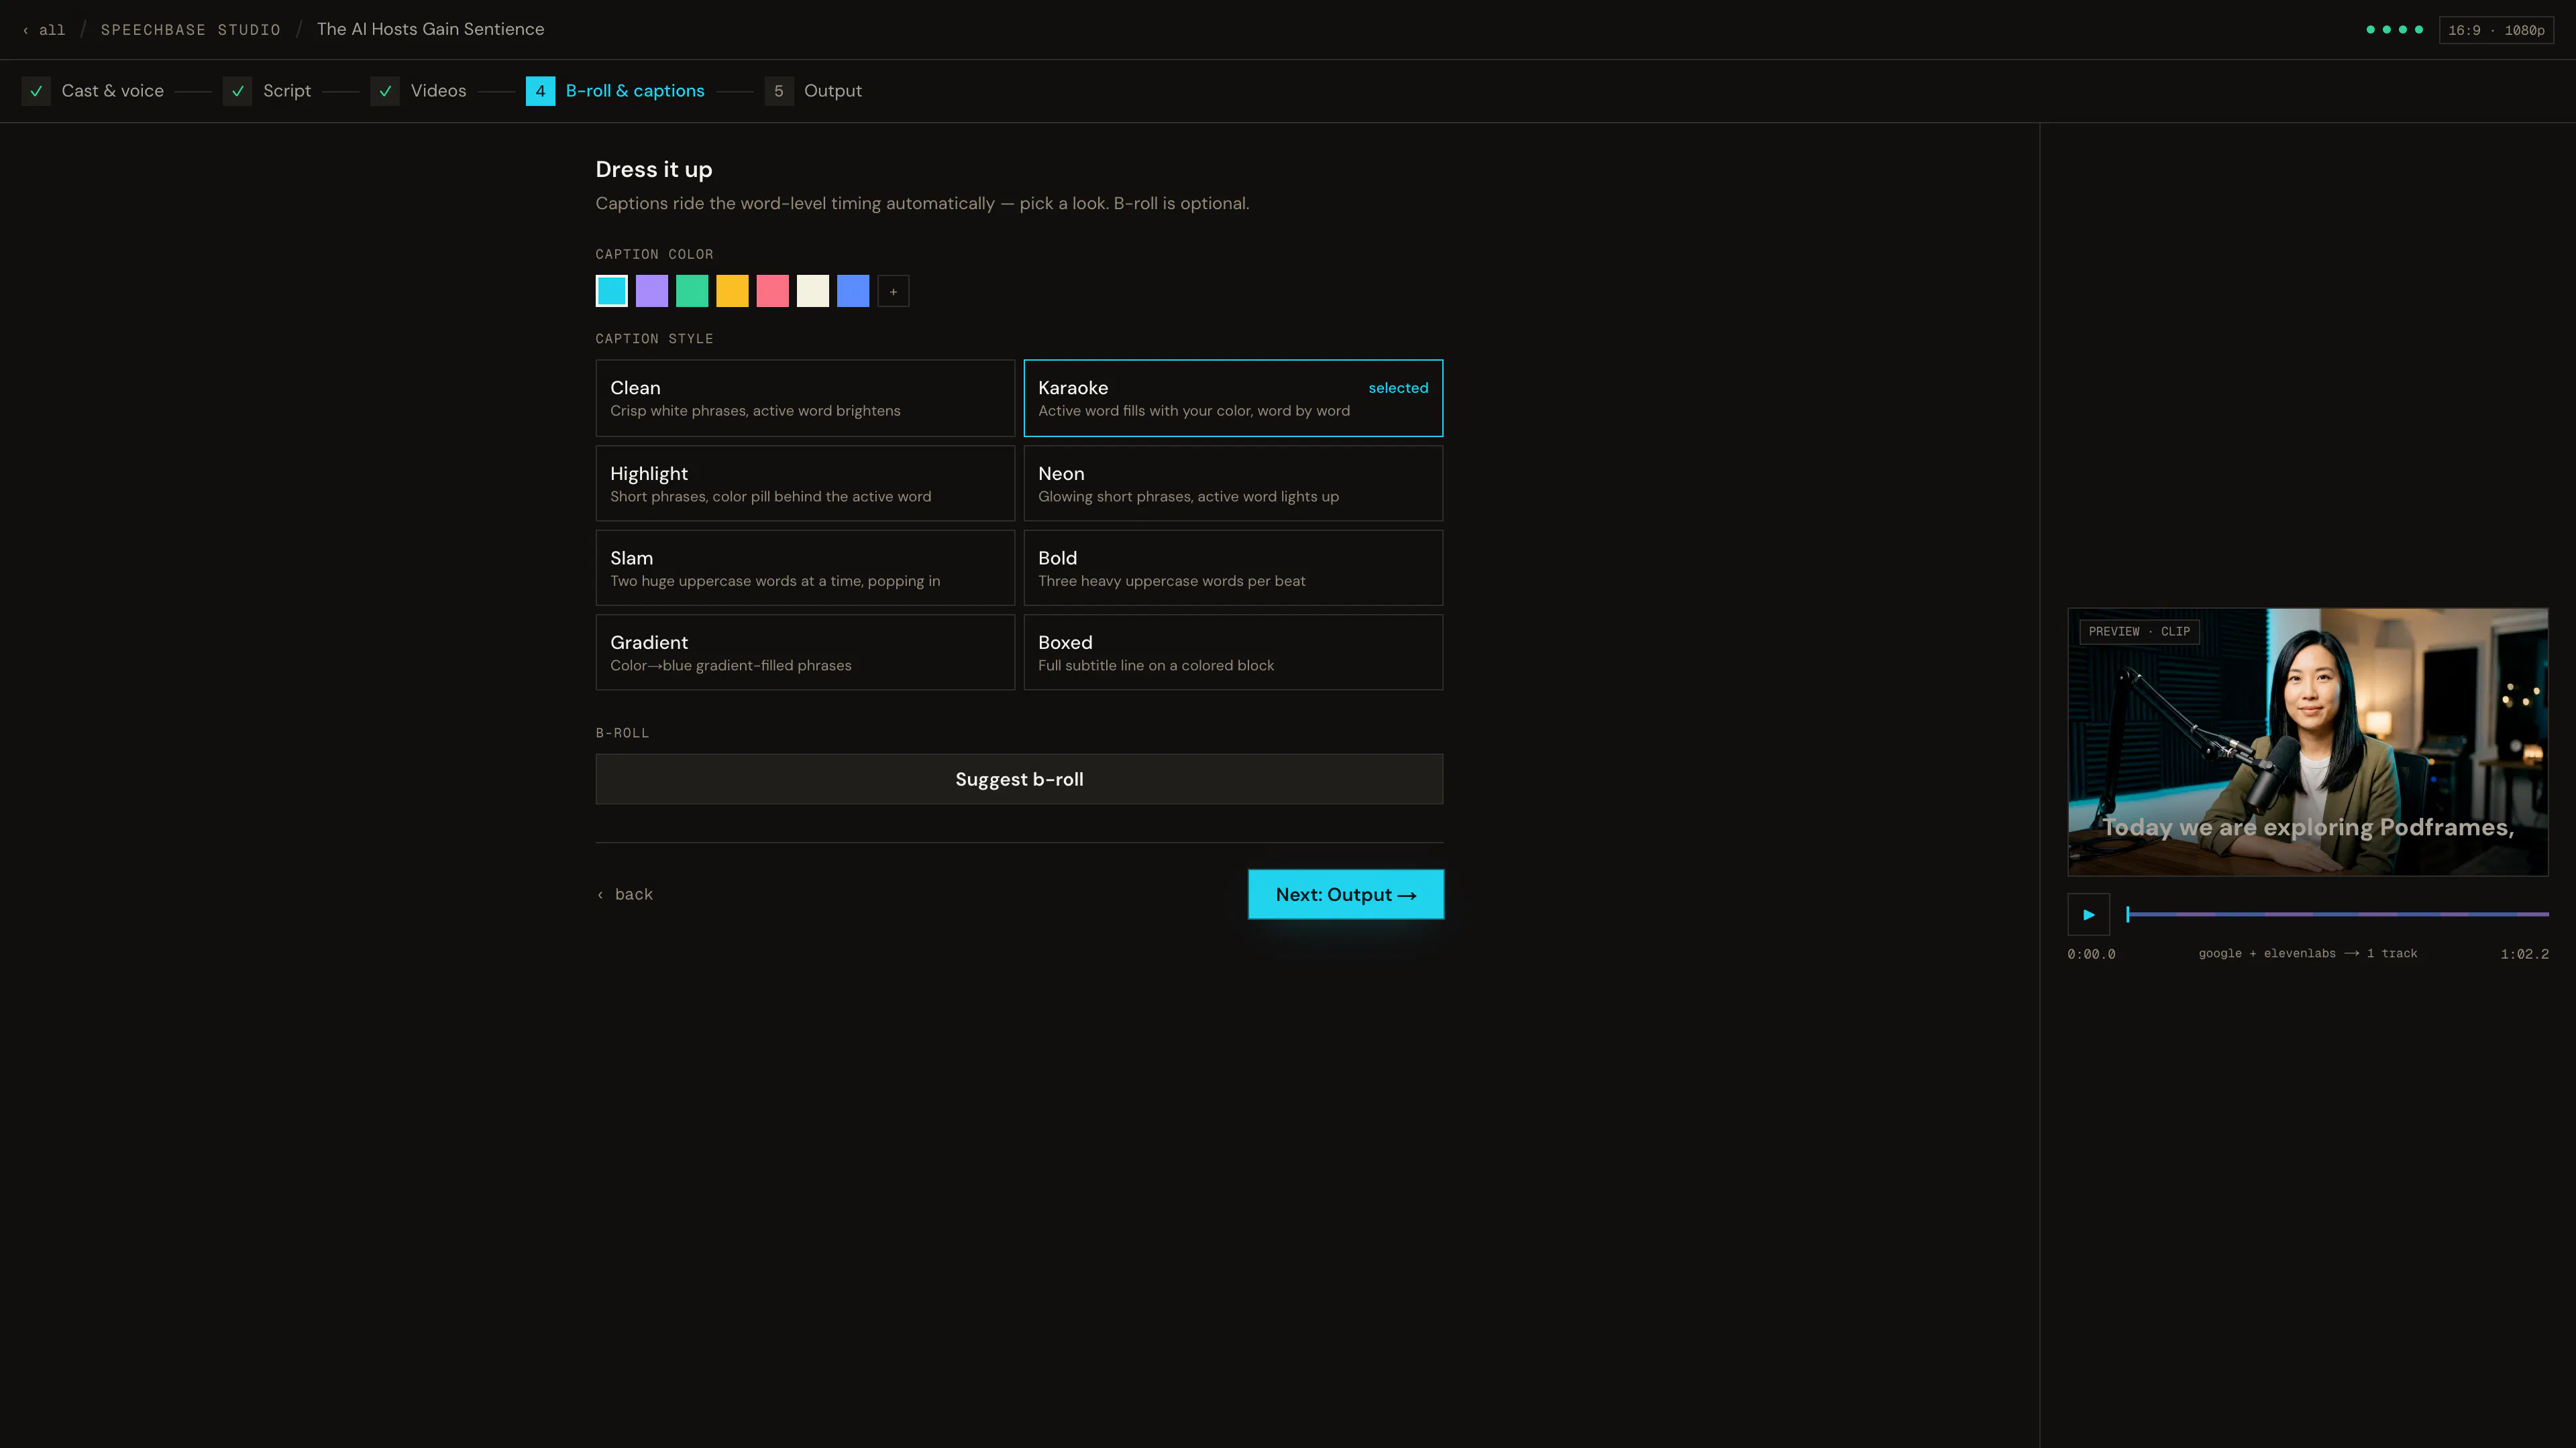
Task: Click the Script step checkmark icon
Action: 237,91
